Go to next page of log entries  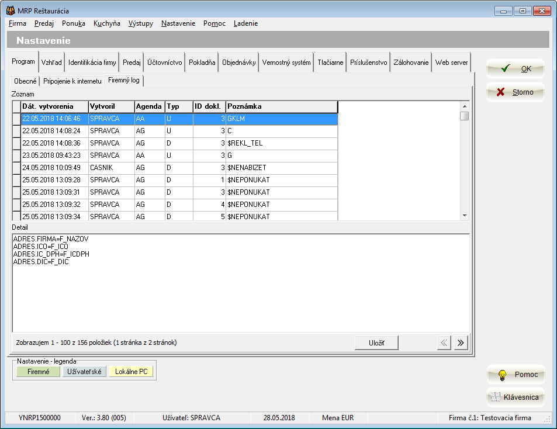(x=461, y=343)
